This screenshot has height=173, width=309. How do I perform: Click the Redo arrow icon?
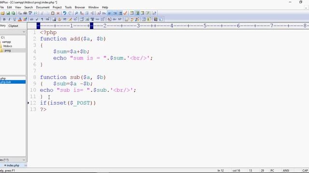70,13
